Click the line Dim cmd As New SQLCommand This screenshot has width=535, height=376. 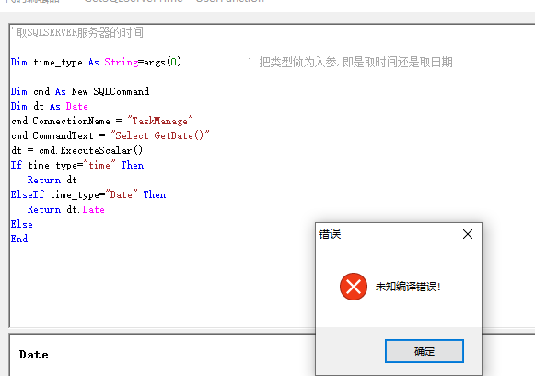(80, 91)
